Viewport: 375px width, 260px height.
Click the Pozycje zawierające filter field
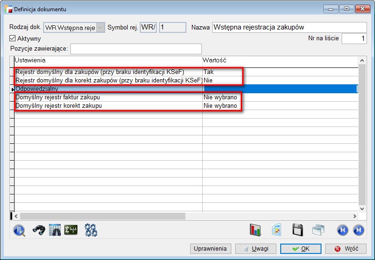pyautogui.click(x=136, y=49)
